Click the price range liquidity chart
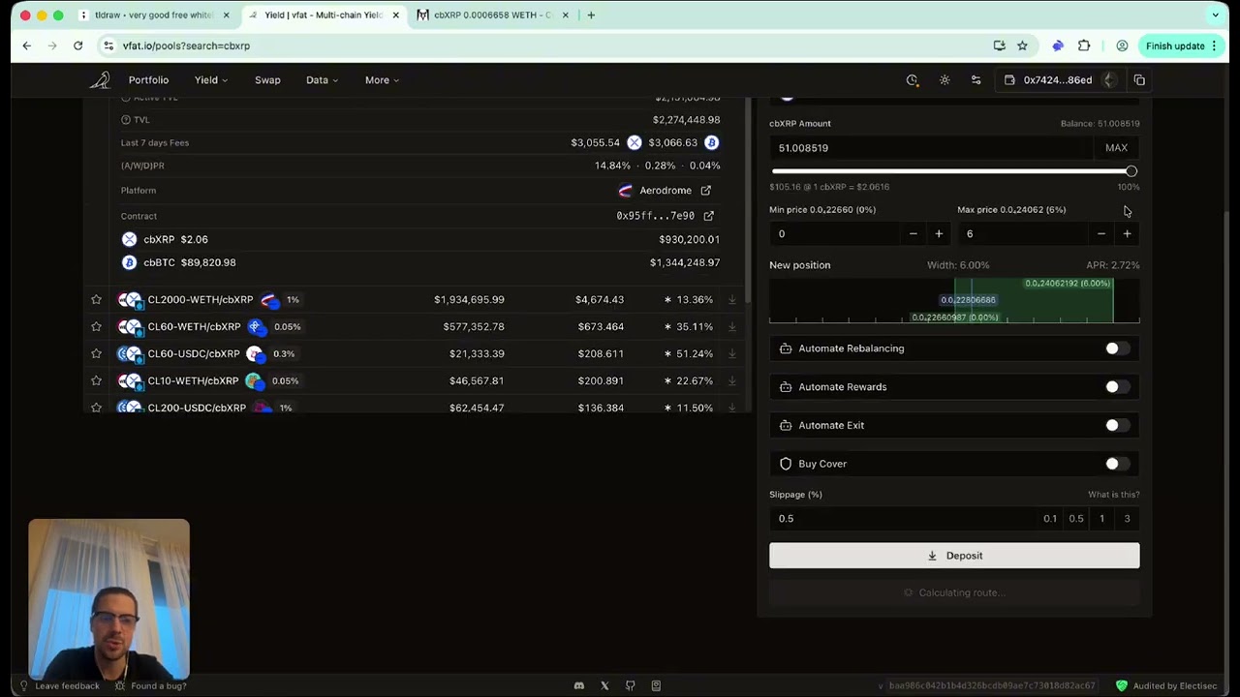Image resolution: width=1240 pixels, height=697 pixels. coord(954,300)
